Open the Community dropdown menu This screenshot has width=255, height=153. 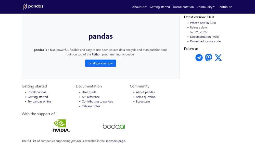(x=206, y=7)
